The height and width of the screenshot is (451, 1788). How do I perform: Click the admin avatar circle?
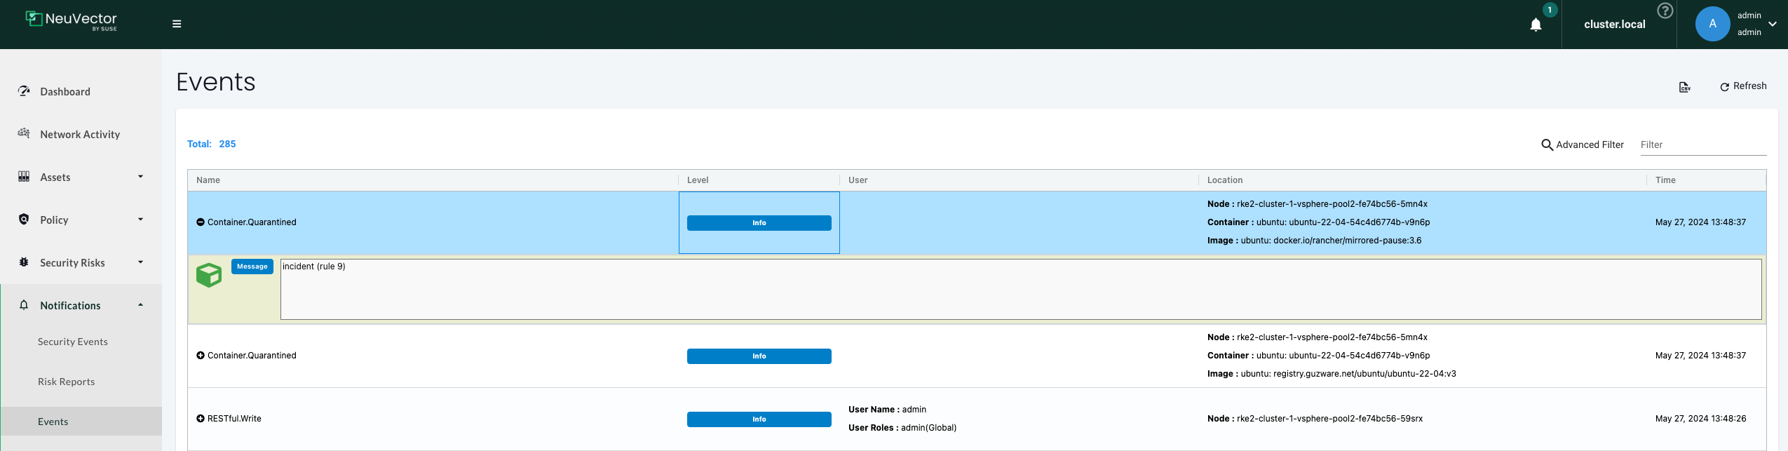(x=1712, y=24)
